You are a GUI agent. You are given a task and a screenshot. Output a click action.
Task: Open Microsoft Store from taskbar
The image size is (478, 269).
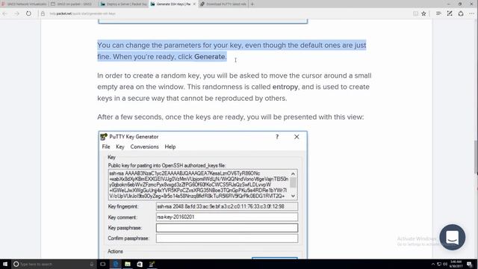point(140,264)
